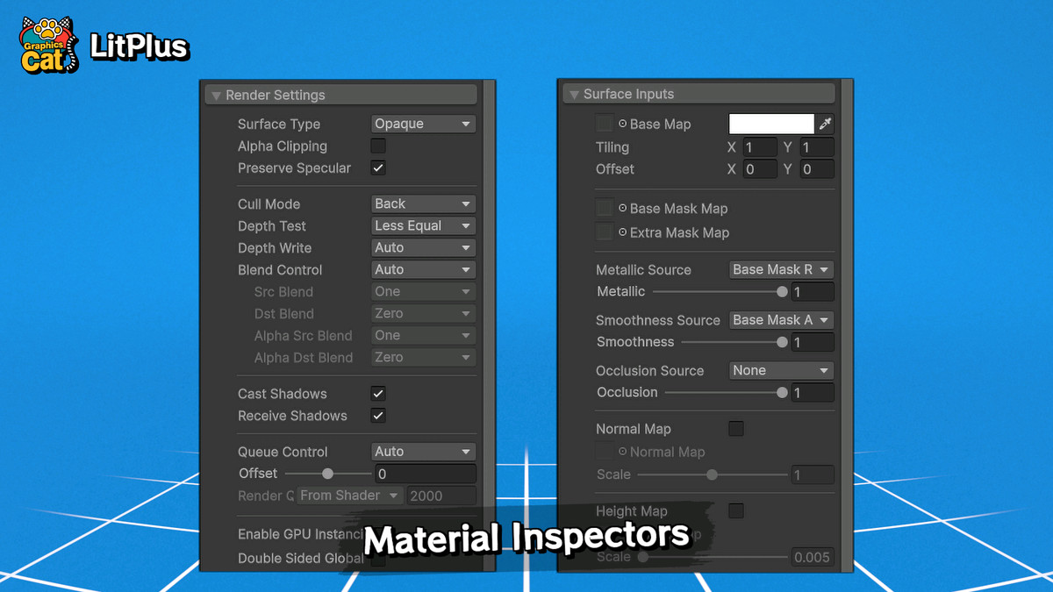Collapse the Surface Inputs section
1053x592 pixels.
click(x=575, y=93)
